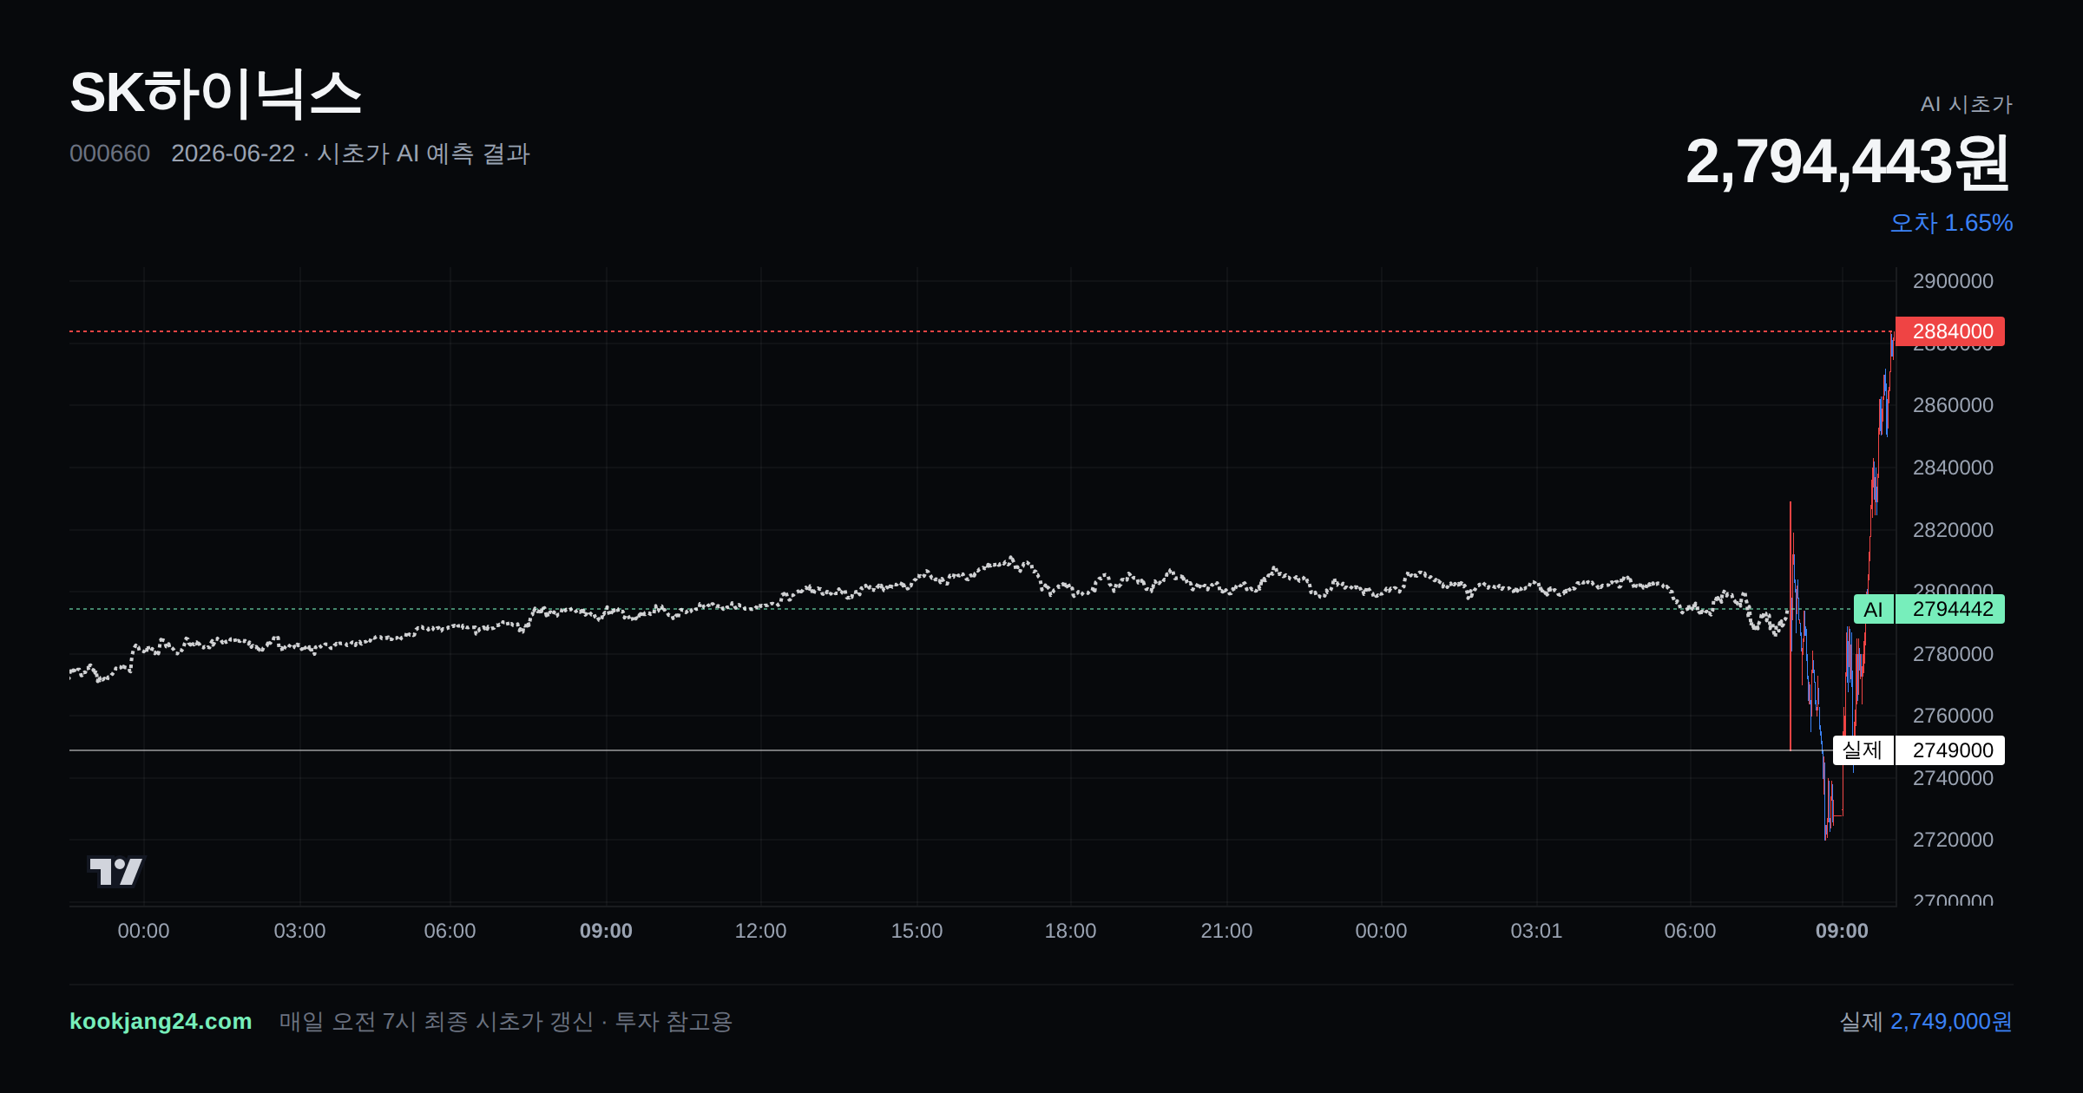The height and width of the screenshot is (1093, 2083).
Task: Select the SK하이닉스 stock title
Action: pyautogui.click(x=215, y=93)
